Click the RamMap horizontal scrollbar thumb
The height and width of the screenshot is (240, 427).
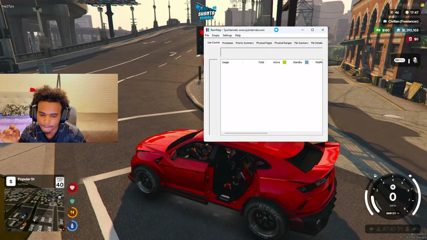pos(246,133)
